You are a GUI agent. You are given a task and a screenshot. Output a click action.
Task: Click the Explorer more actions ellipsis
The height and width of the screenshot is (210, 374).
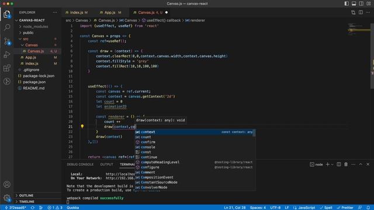[x=55, y=12]
